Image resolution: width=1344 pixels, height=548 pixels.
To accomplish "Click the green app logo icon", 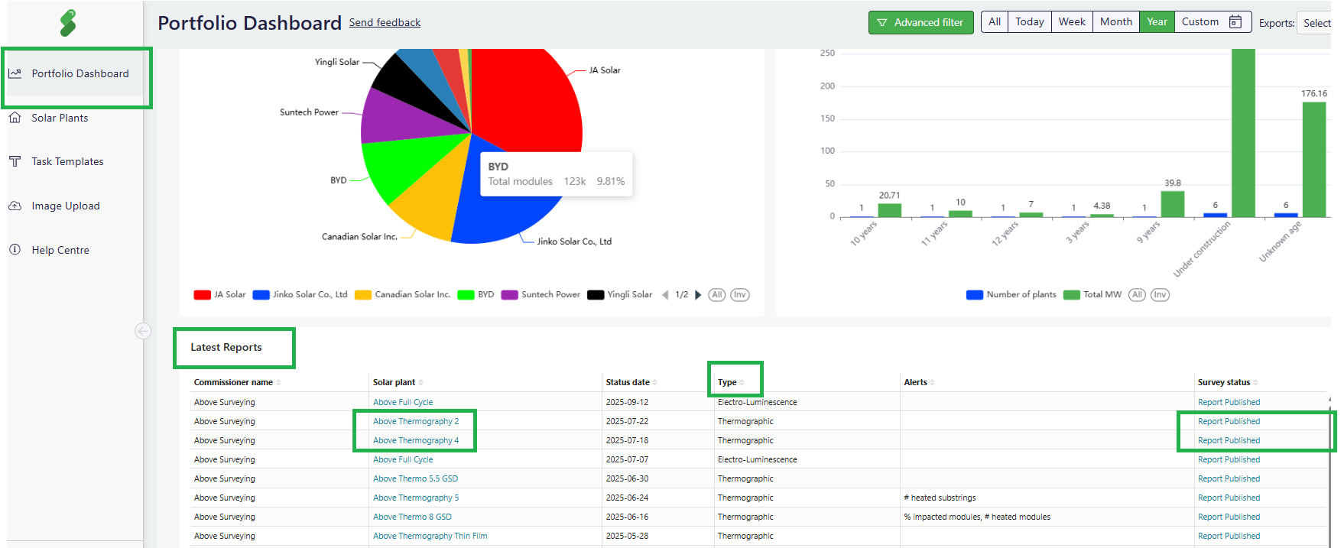I will [x=68, y=23].
